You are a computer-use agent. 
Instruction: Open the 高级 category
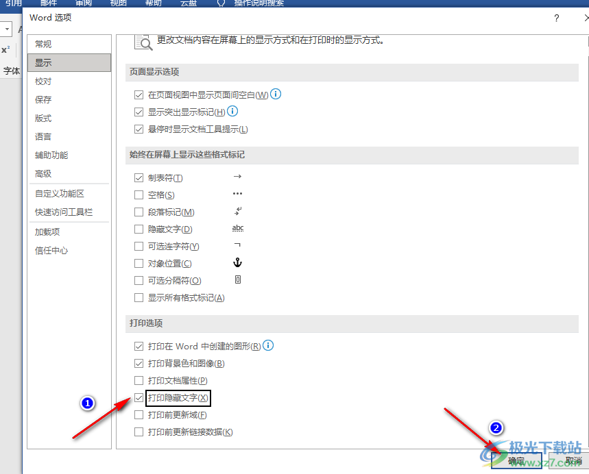tap(43, 174)
